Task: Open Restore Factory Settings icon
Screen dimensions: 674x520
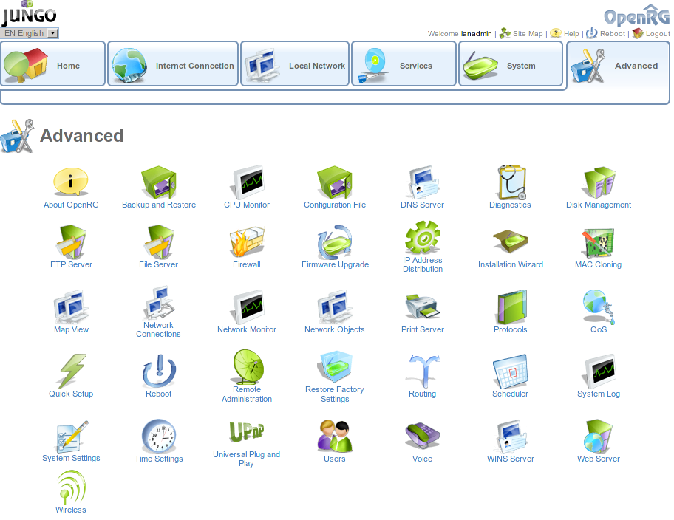Action: (x=335, y=366)
